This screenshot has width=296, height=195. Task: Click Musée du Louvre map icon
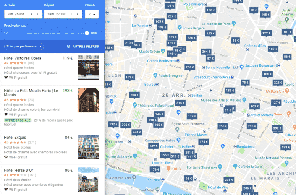coord(135,156)
